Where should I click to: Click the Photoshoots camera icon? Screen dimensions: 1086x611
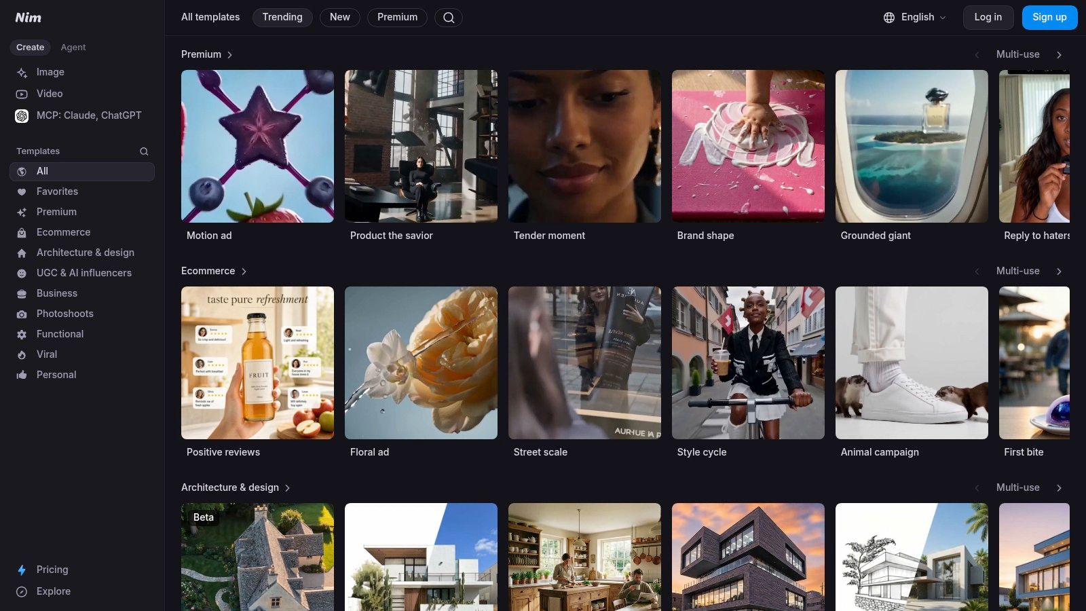click(x=22, y=314)
